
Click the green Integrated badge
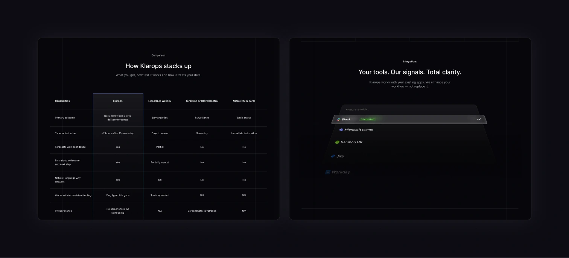point(367,119)
